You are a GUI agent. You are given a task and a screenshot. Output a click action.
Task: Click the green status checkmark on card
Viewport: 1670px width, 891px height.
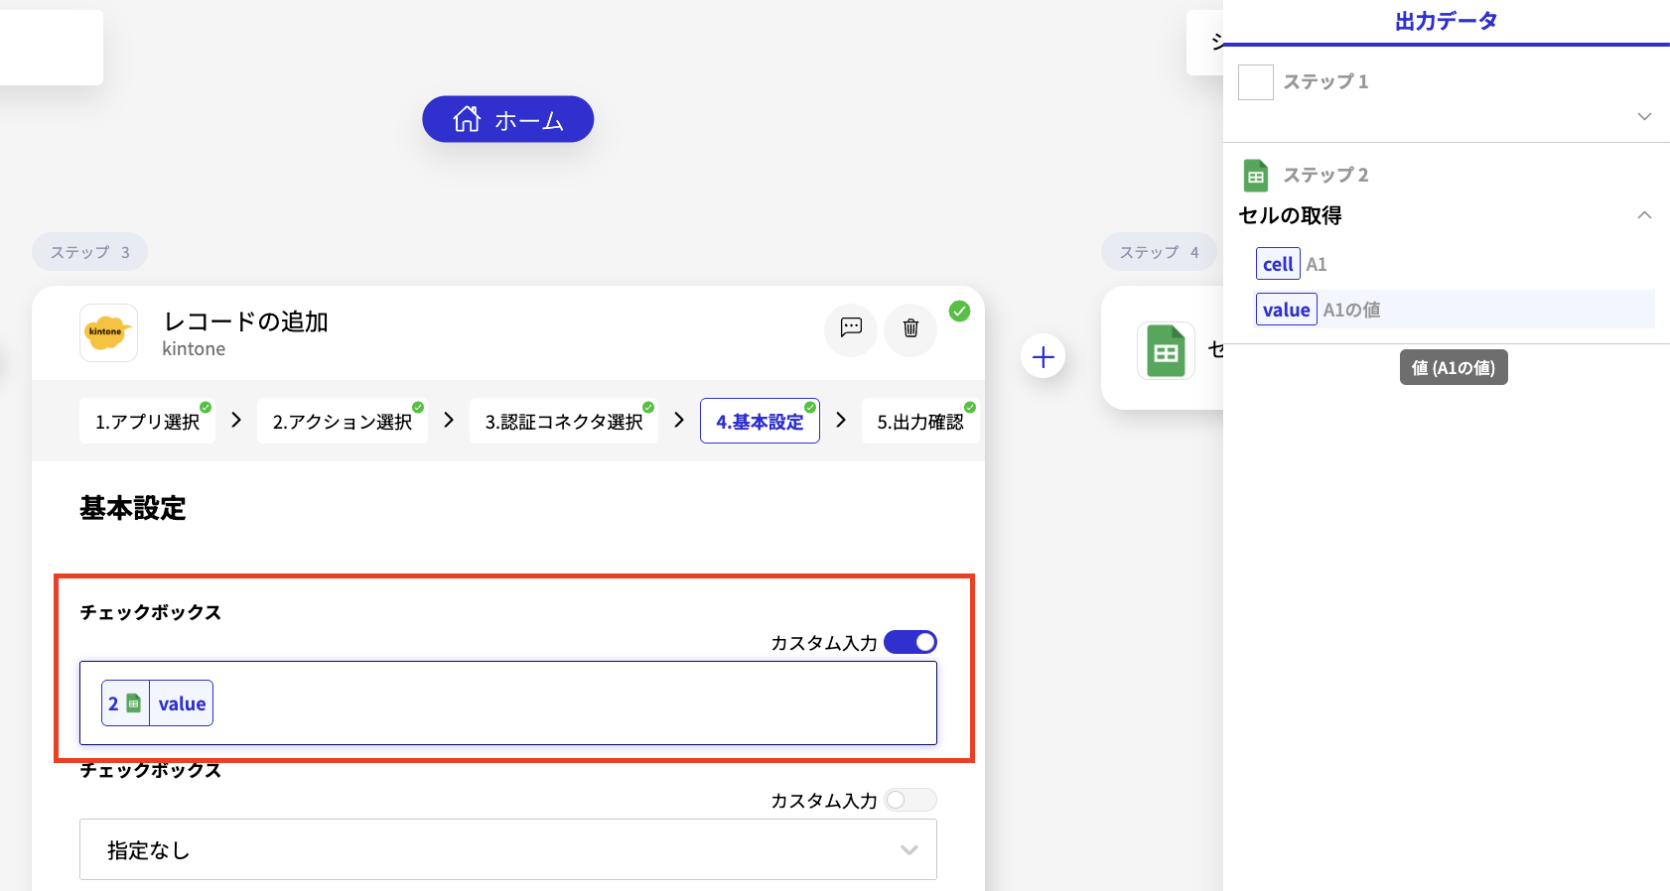(959, 312)
